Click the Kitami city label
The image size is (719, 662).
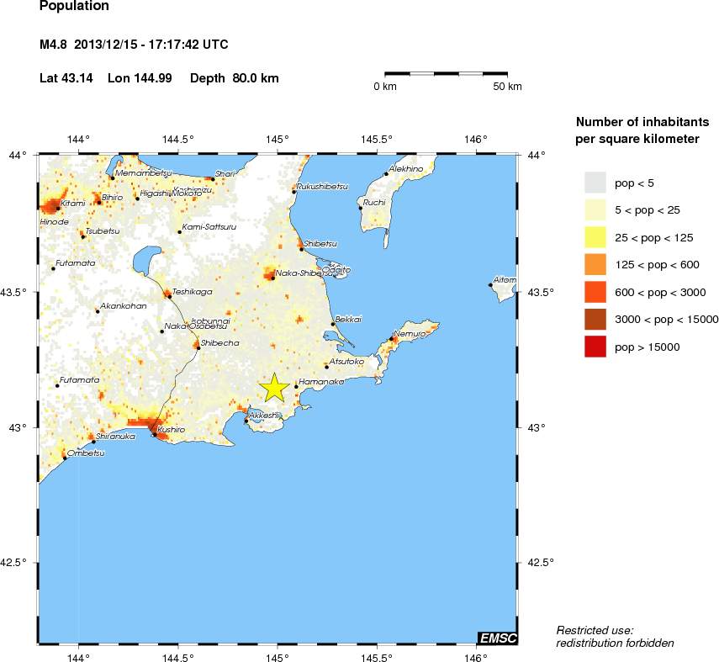tap(71, 204)
